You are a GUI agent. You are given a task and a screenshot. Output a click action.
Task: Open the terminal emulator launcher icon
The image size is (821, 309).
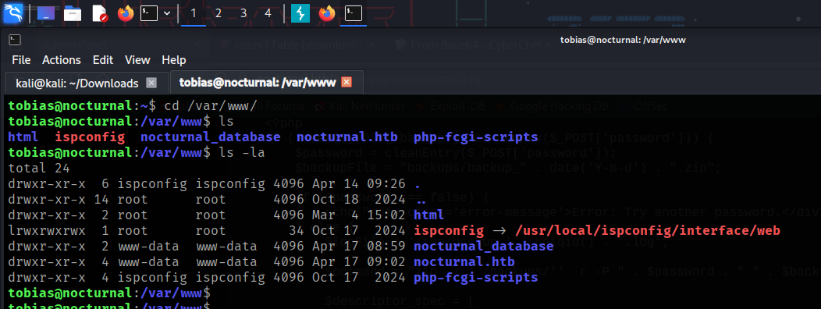point(149,13)
